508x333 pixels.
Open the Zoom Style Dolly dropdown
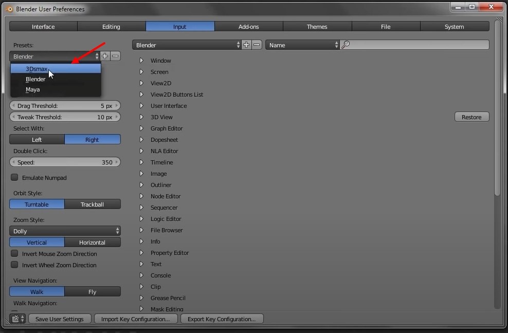click(65, 231)
